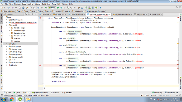182x102 pixels.
Task: Start debugging with the bug icon
Action: point(61,8)
